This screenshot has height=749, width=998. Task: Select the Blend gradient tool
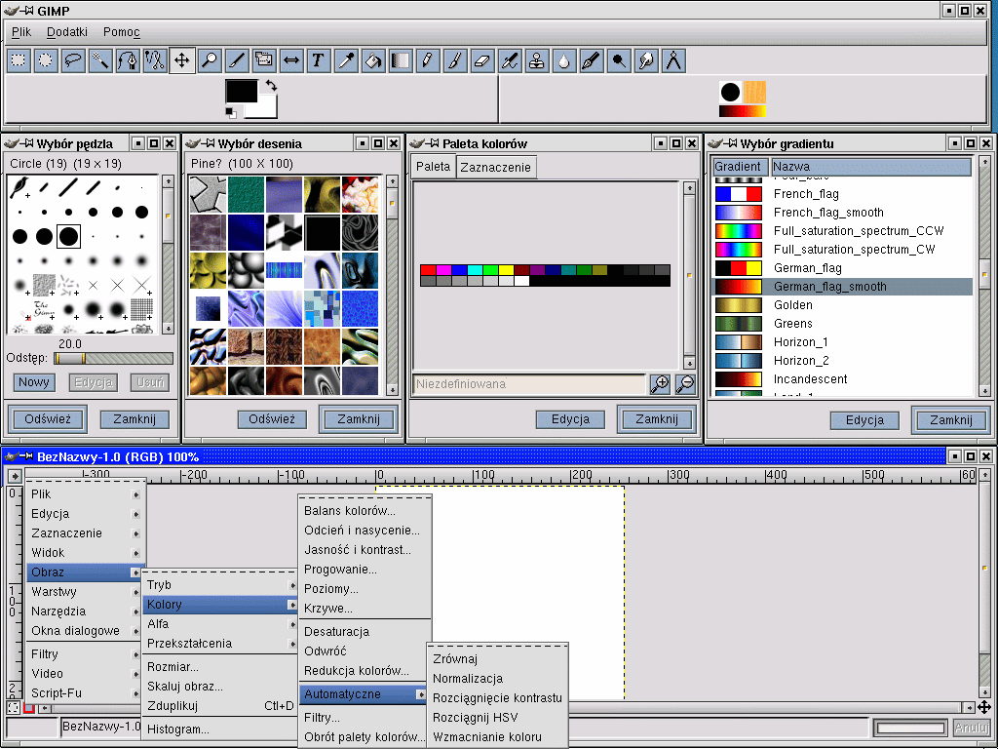click(401, 61)
